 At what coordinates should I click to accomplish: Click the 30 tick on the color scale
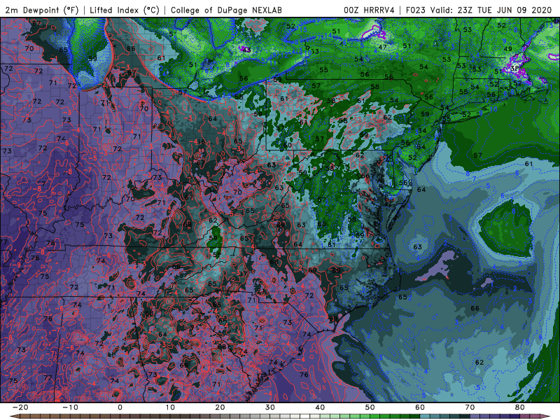coord(270,407)
